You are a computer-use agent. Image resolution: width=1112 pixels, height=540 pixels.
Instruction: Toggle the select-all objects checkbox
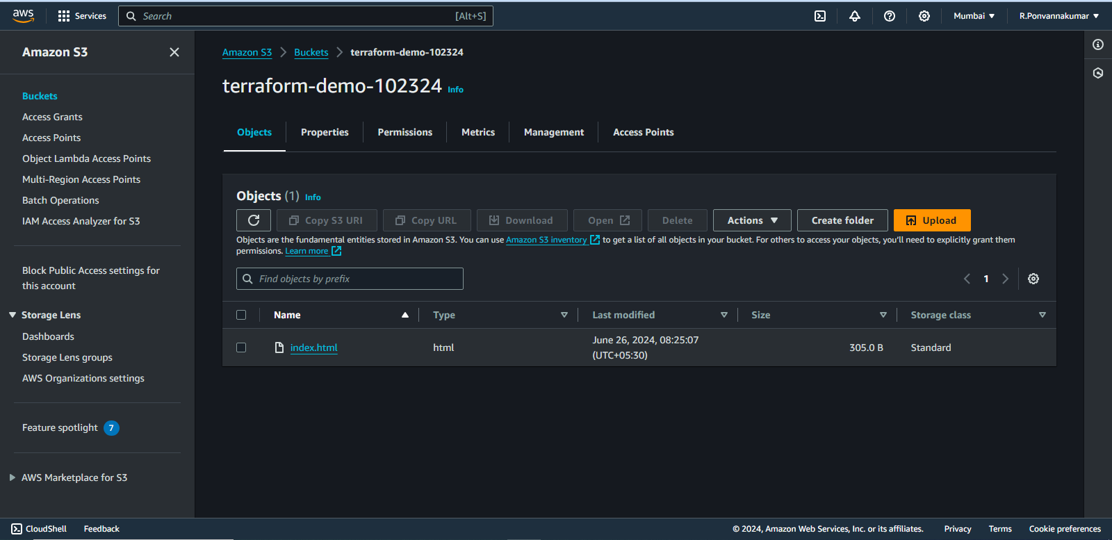tap(241, 315)
